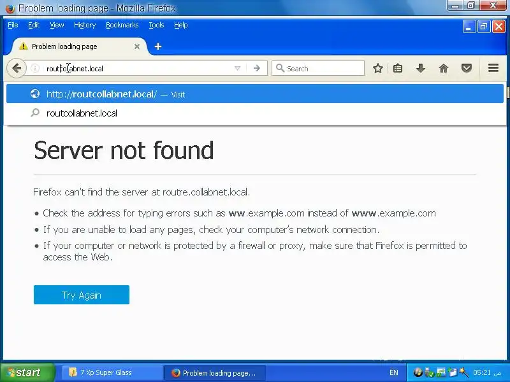Image resolution: width=510 pixels, height=382 pixels.
Task: Click the warning icon on the tab
Action: (x=23, y=46)
